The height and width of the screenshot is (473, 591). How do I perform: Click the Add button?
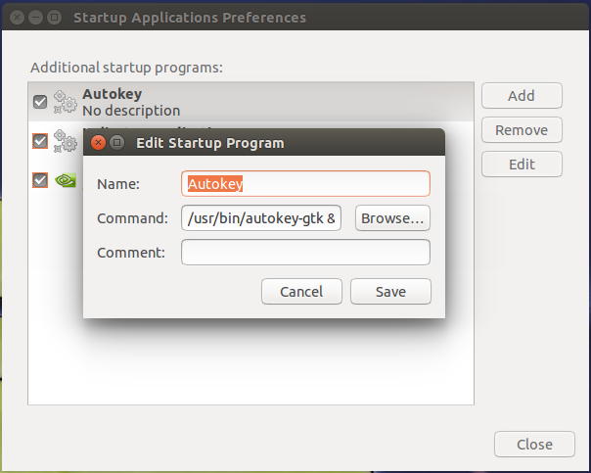(x=522, y=95)
